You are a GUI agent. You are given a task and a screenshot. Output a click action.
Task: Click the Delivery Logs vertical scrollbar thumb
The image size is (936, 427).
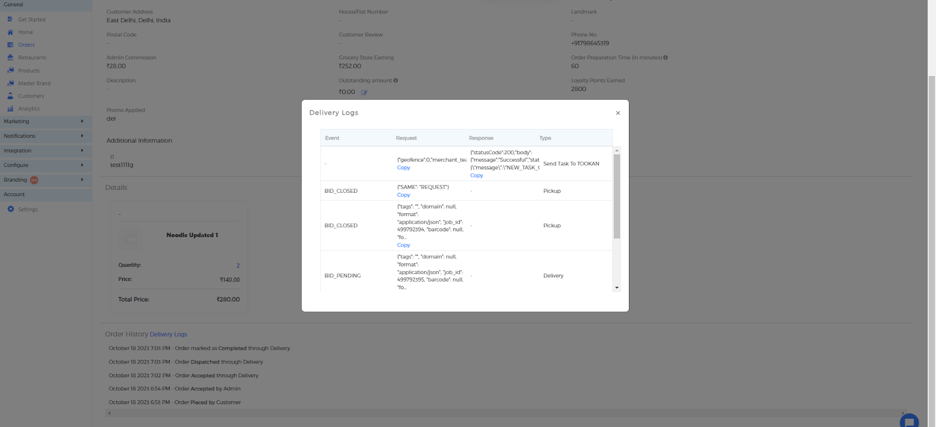[x=617, y=196]
